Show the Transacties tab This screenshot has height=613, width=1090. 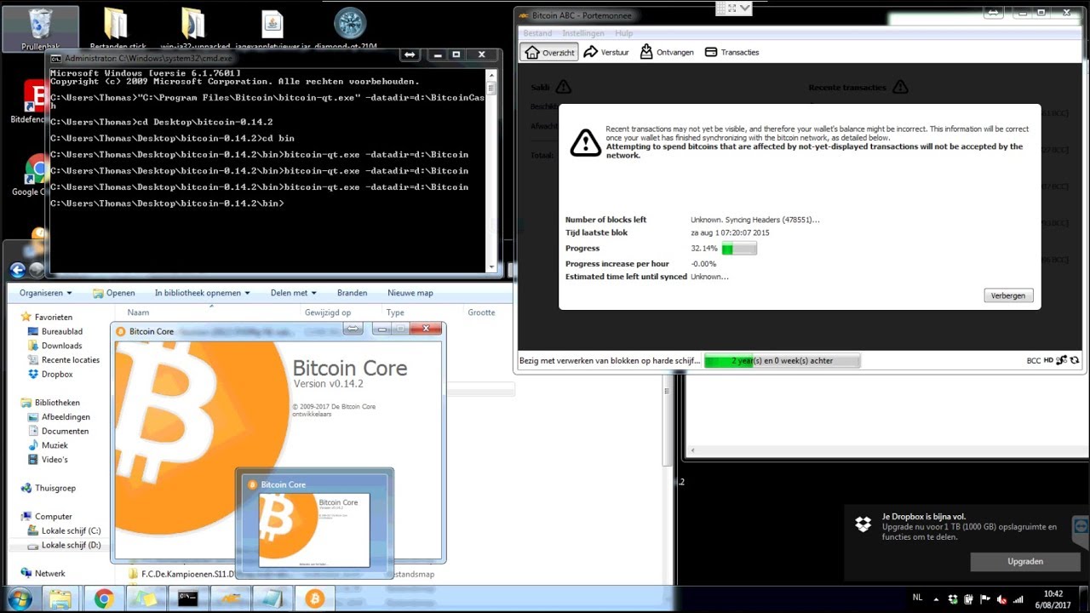point(731,52)
